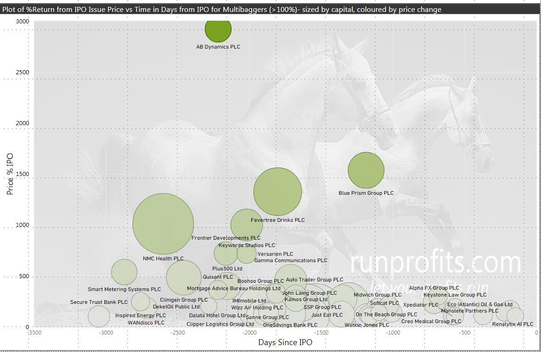Click the dark green AB Dynamics bubble
The width and height of the screenshot is (541, 352).
click(x=218, y=29)
